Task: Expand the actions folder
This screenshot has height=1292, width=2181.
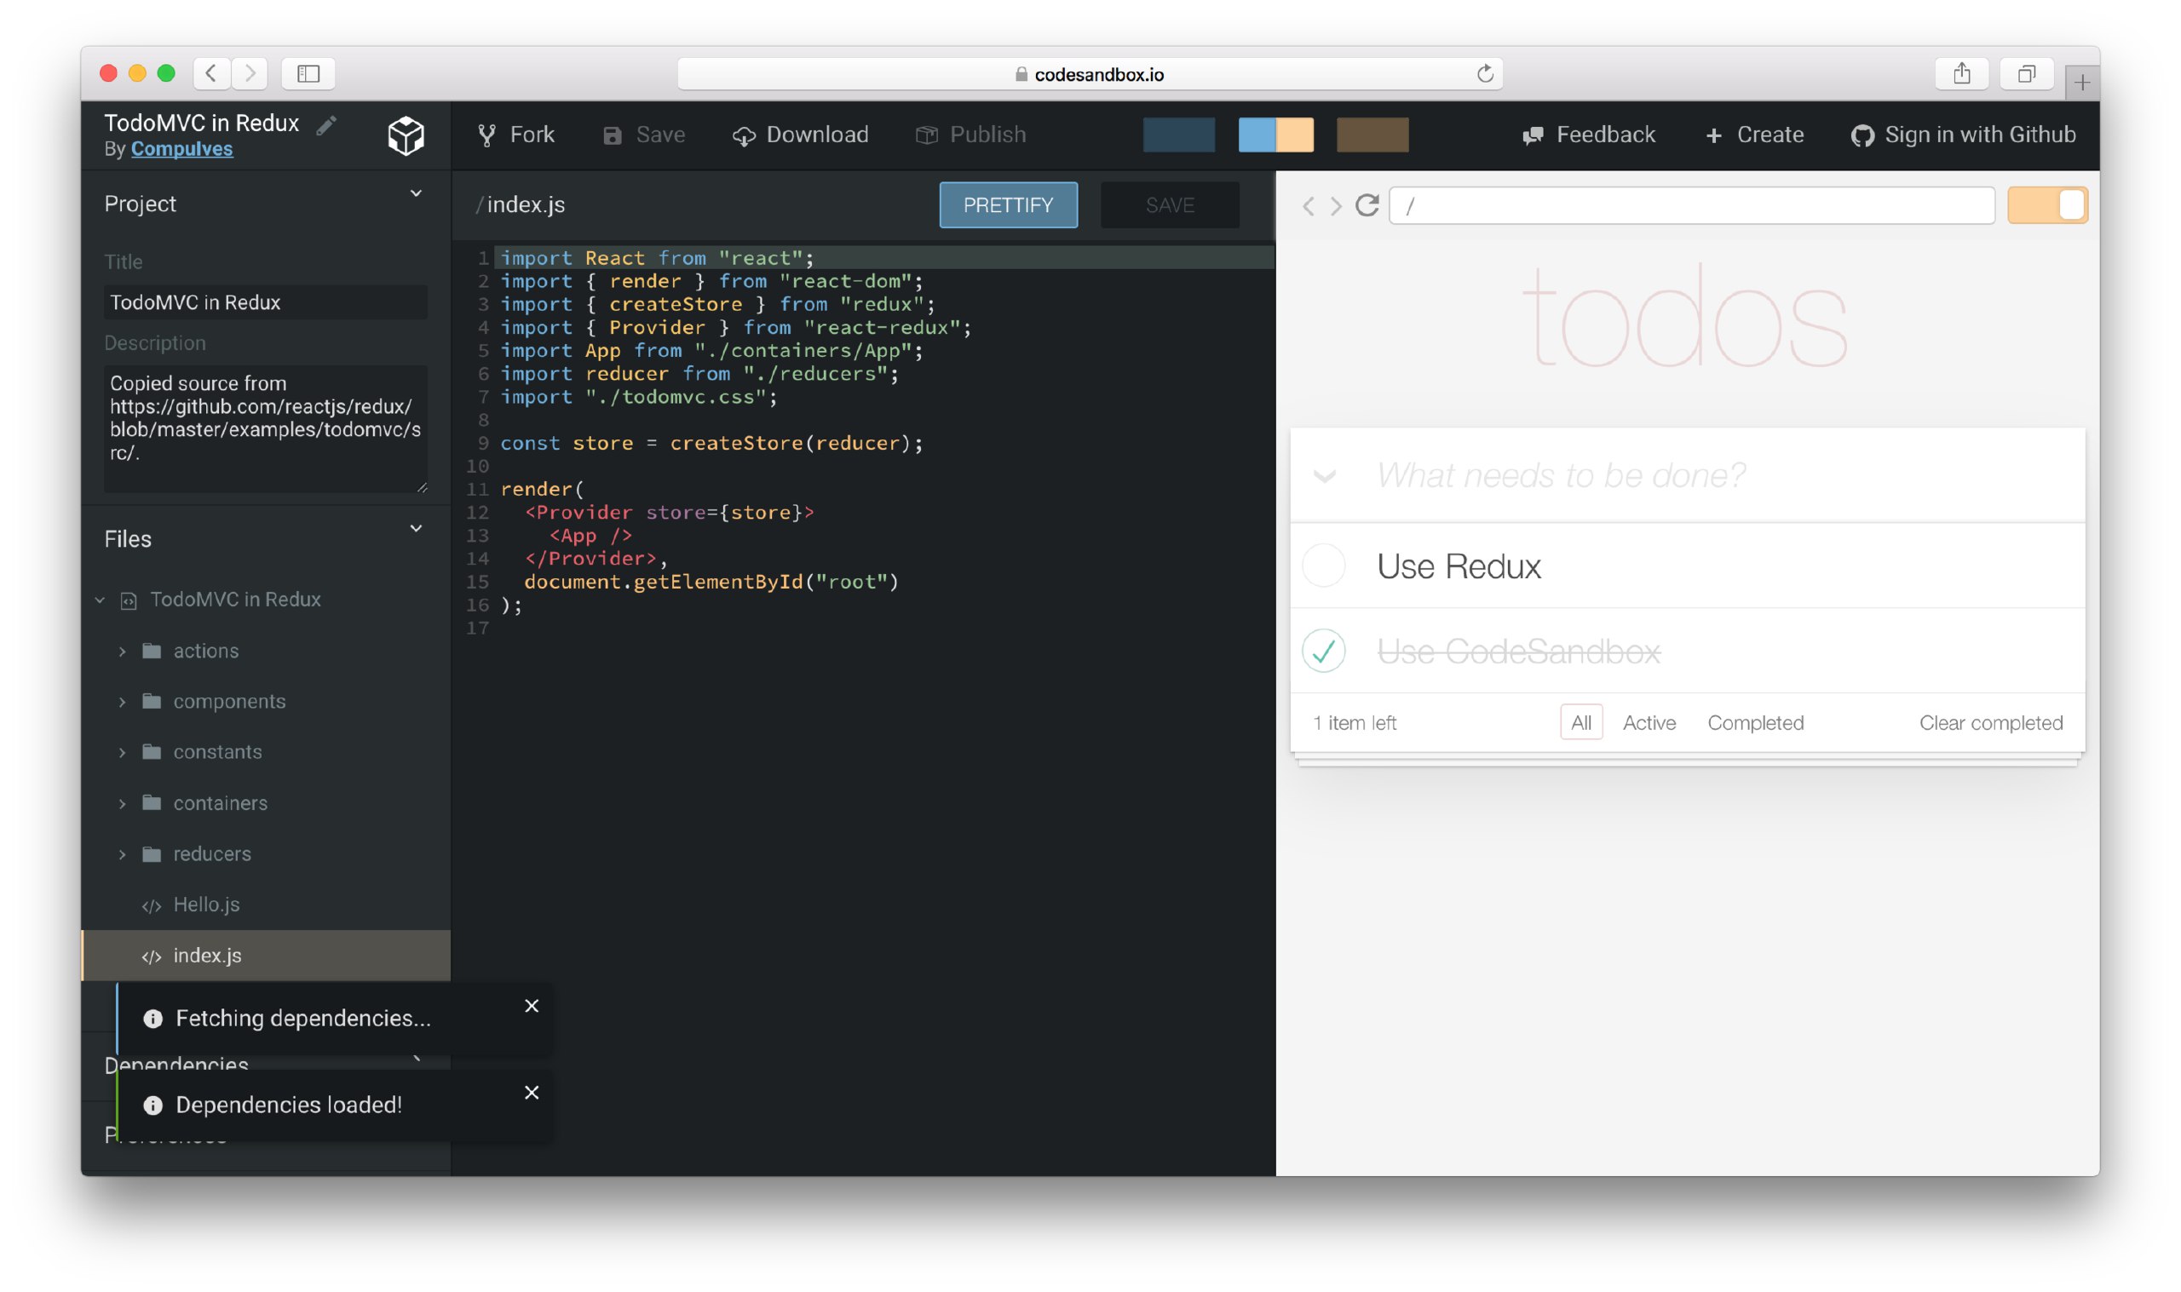Action: [122, 652]
